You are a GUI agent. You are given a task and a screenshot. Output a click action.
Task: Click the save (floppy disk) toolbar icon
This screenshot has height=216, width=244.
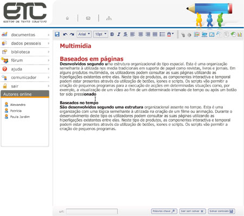(x=57, y=34)
